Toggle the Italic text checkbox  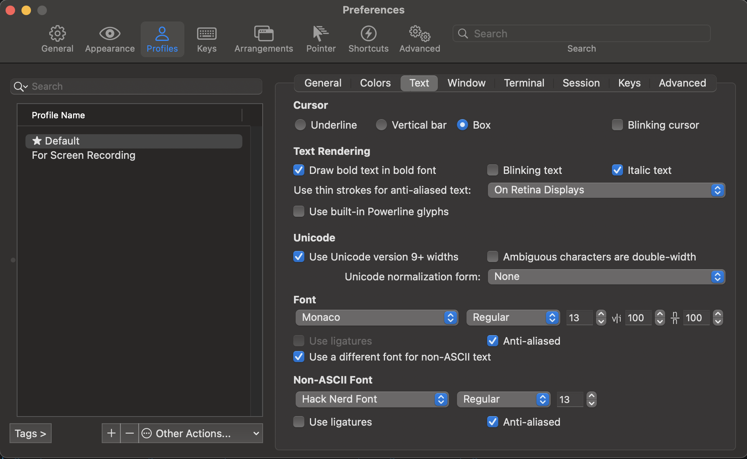pyautogui.click(x=617, y=170)
